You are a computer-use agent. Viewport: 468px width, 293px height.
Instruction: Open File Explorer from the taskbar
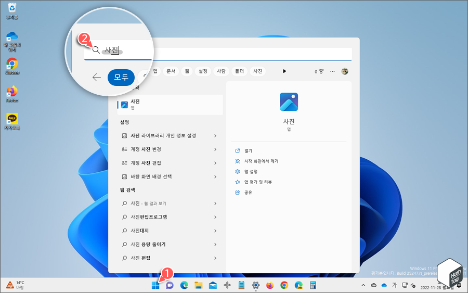(x=199, y=286)
